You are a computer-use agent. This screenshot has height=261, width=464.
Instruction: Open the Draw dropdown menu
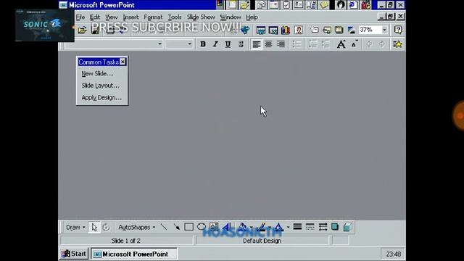(x=75, y=227)
